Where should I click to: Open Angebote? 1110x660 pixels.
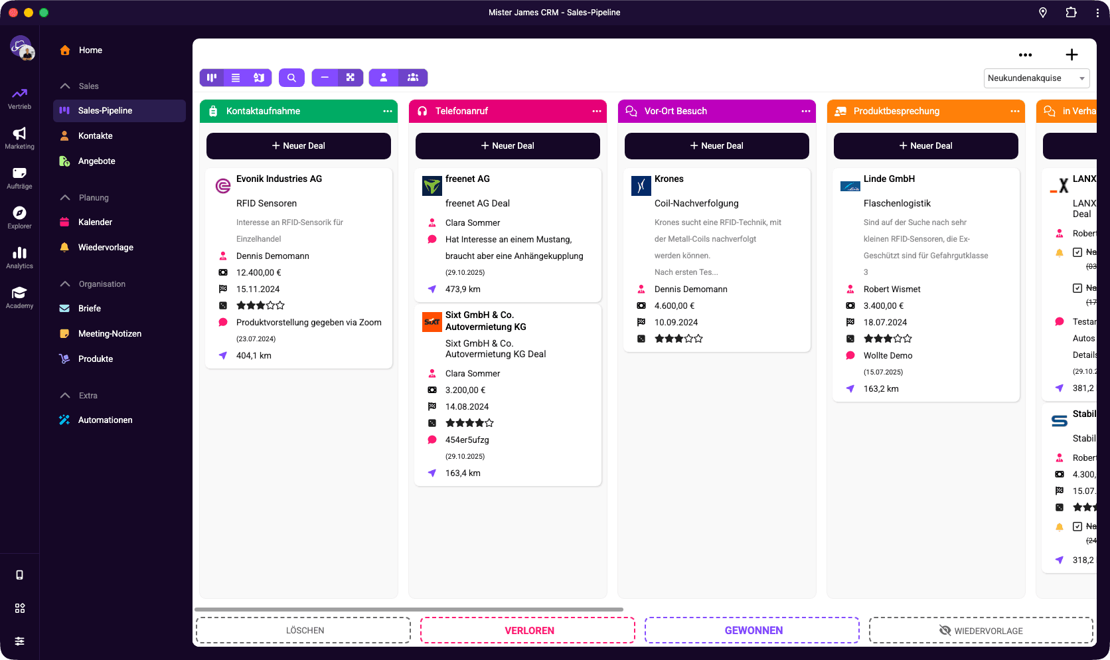[119, 161]
